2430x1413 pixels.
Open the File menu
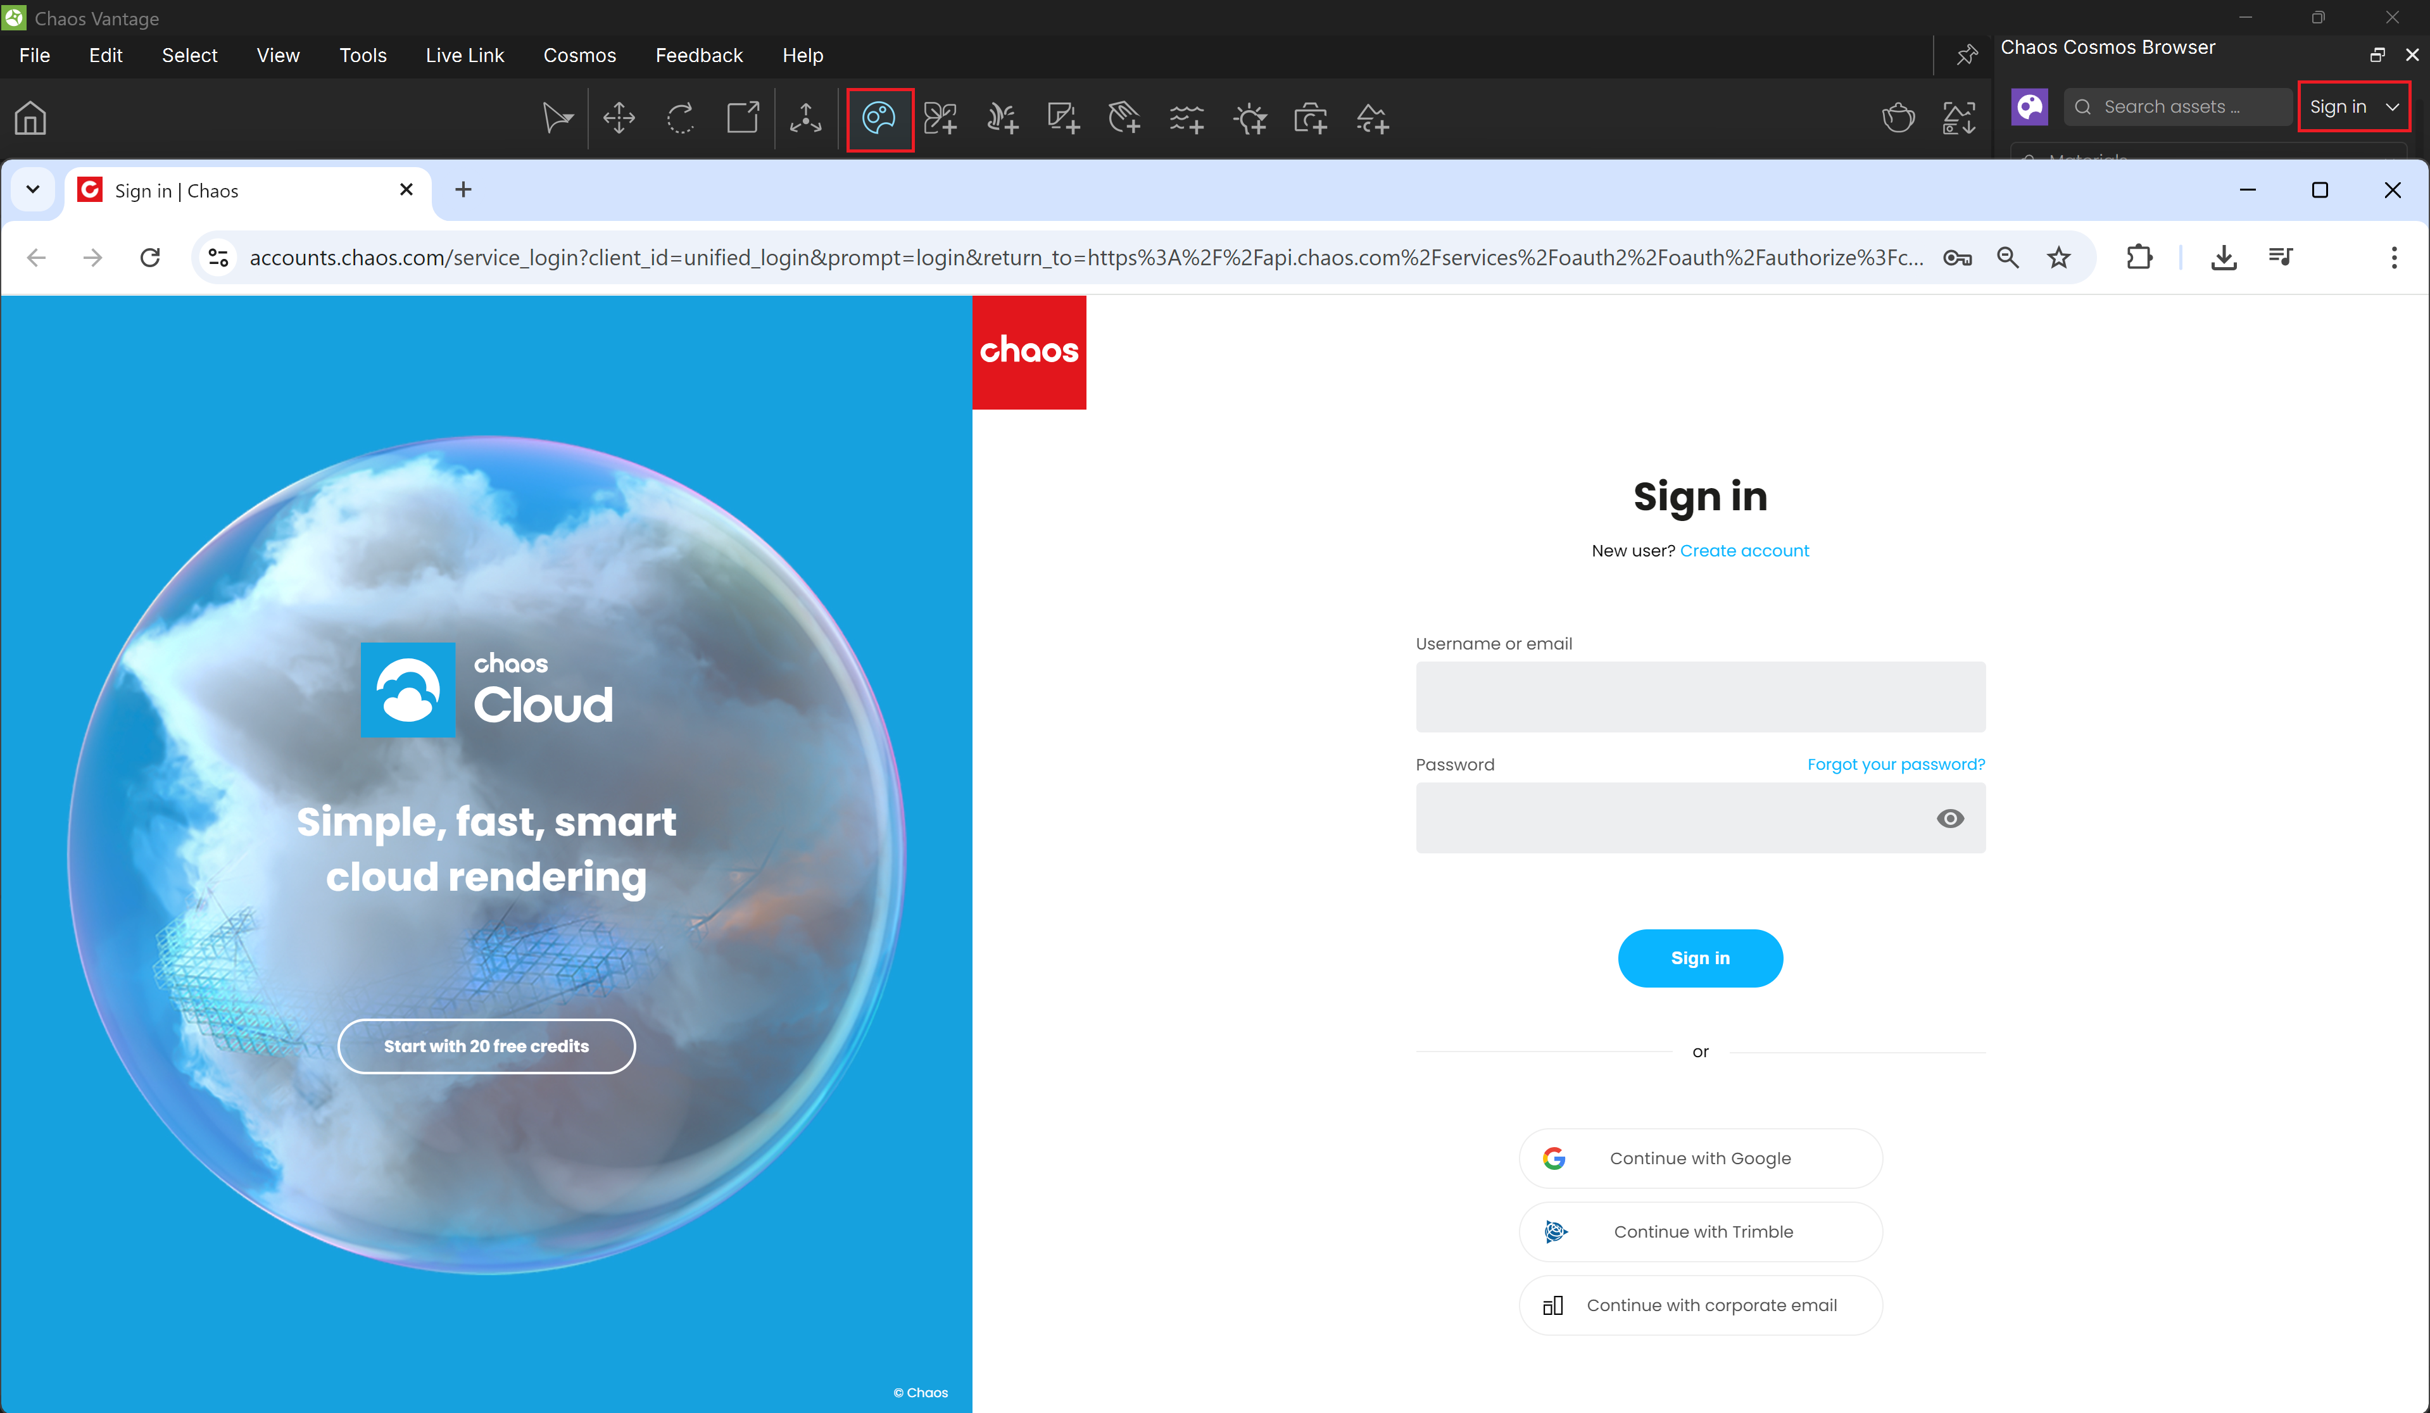click(35, 55)
